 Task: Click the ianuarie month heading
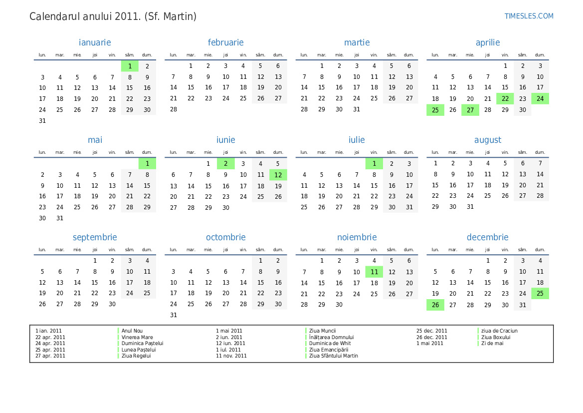[x=95, y=42]
